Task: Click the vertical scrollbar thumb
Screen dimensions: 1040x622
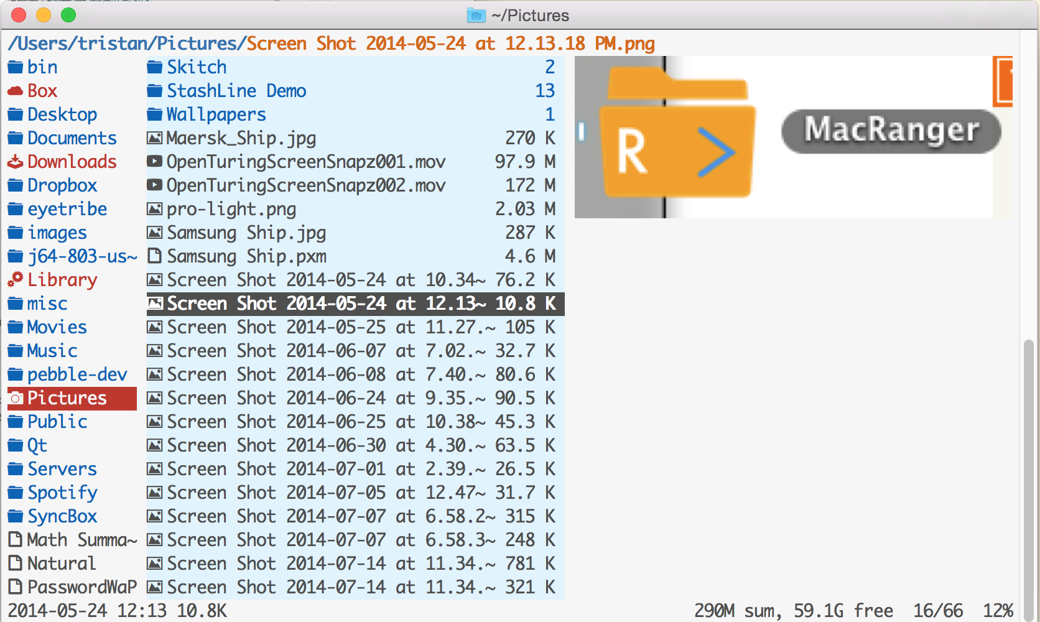Action: tap(1028, 473)
